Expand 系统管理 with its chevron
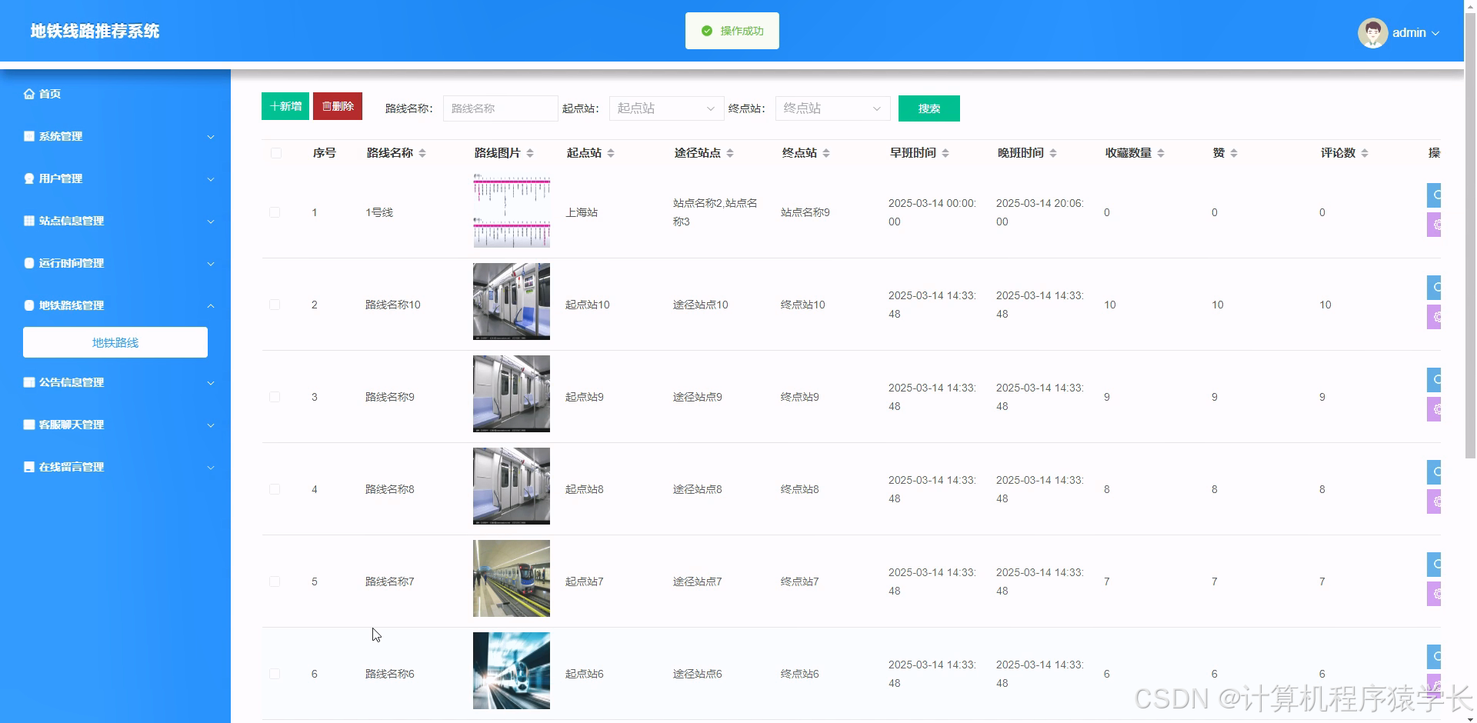1477x723 pixels. 211,137
